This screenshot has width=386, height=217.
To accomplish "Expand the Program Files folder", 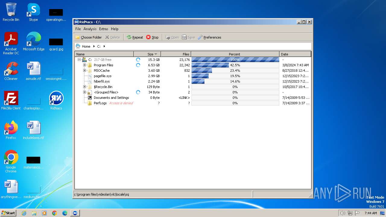I will [84, 65].
